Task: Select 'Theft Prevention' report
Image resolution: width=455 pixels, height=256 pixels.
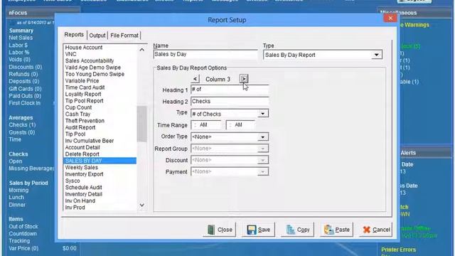Action: [x=85, y=121]
